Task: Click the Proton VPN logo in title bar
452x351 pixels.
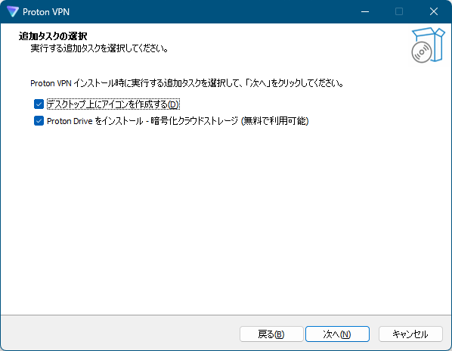Action: (13, 11)
